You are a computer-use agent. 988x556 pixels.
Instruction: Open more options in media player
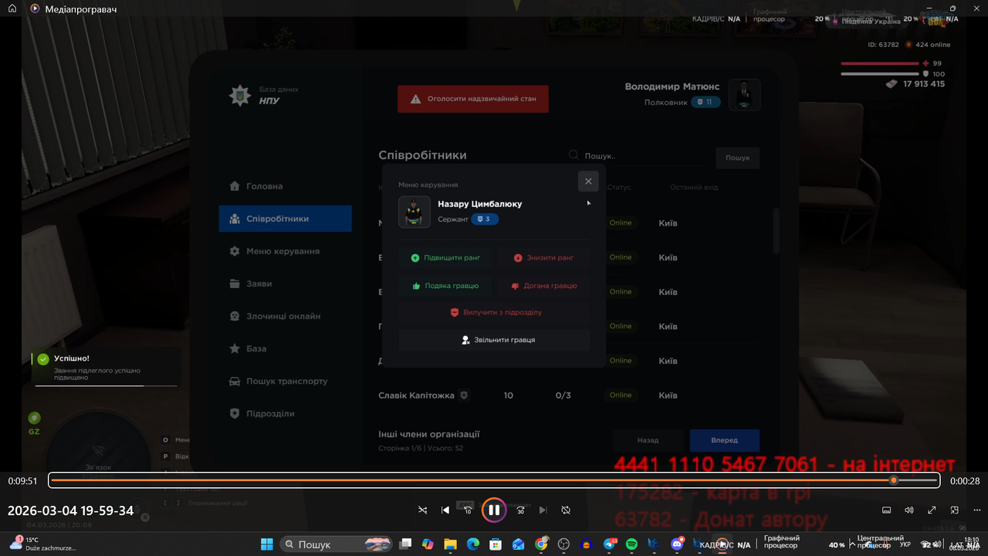point(976,510)
